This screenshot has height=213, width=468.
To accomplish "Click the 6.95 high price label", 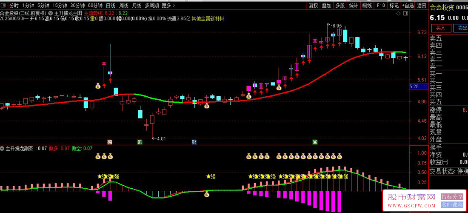I will pos(337,26).
